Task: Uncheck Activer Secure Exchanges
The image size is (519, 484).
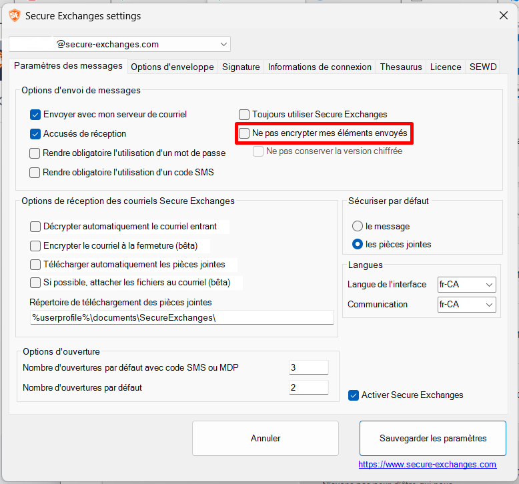Action: tap(354, 395)
